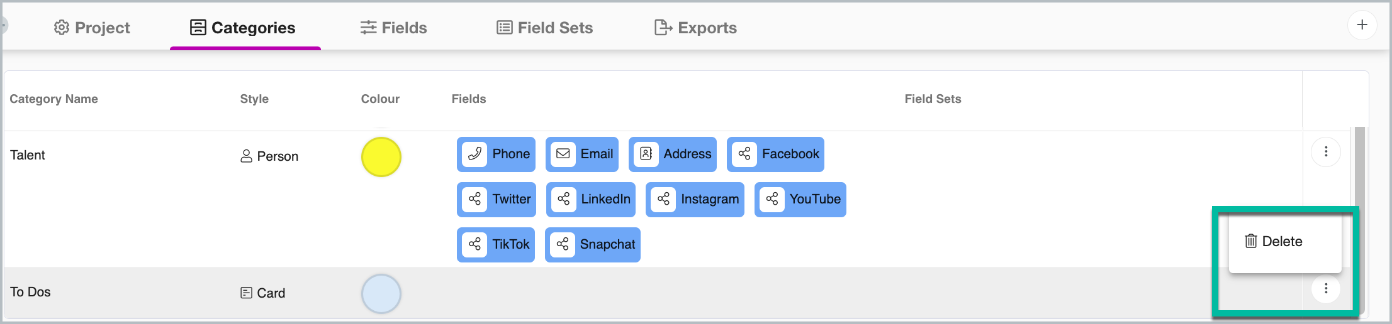
Task: Click the plus add button
Action: (1362, 25)
